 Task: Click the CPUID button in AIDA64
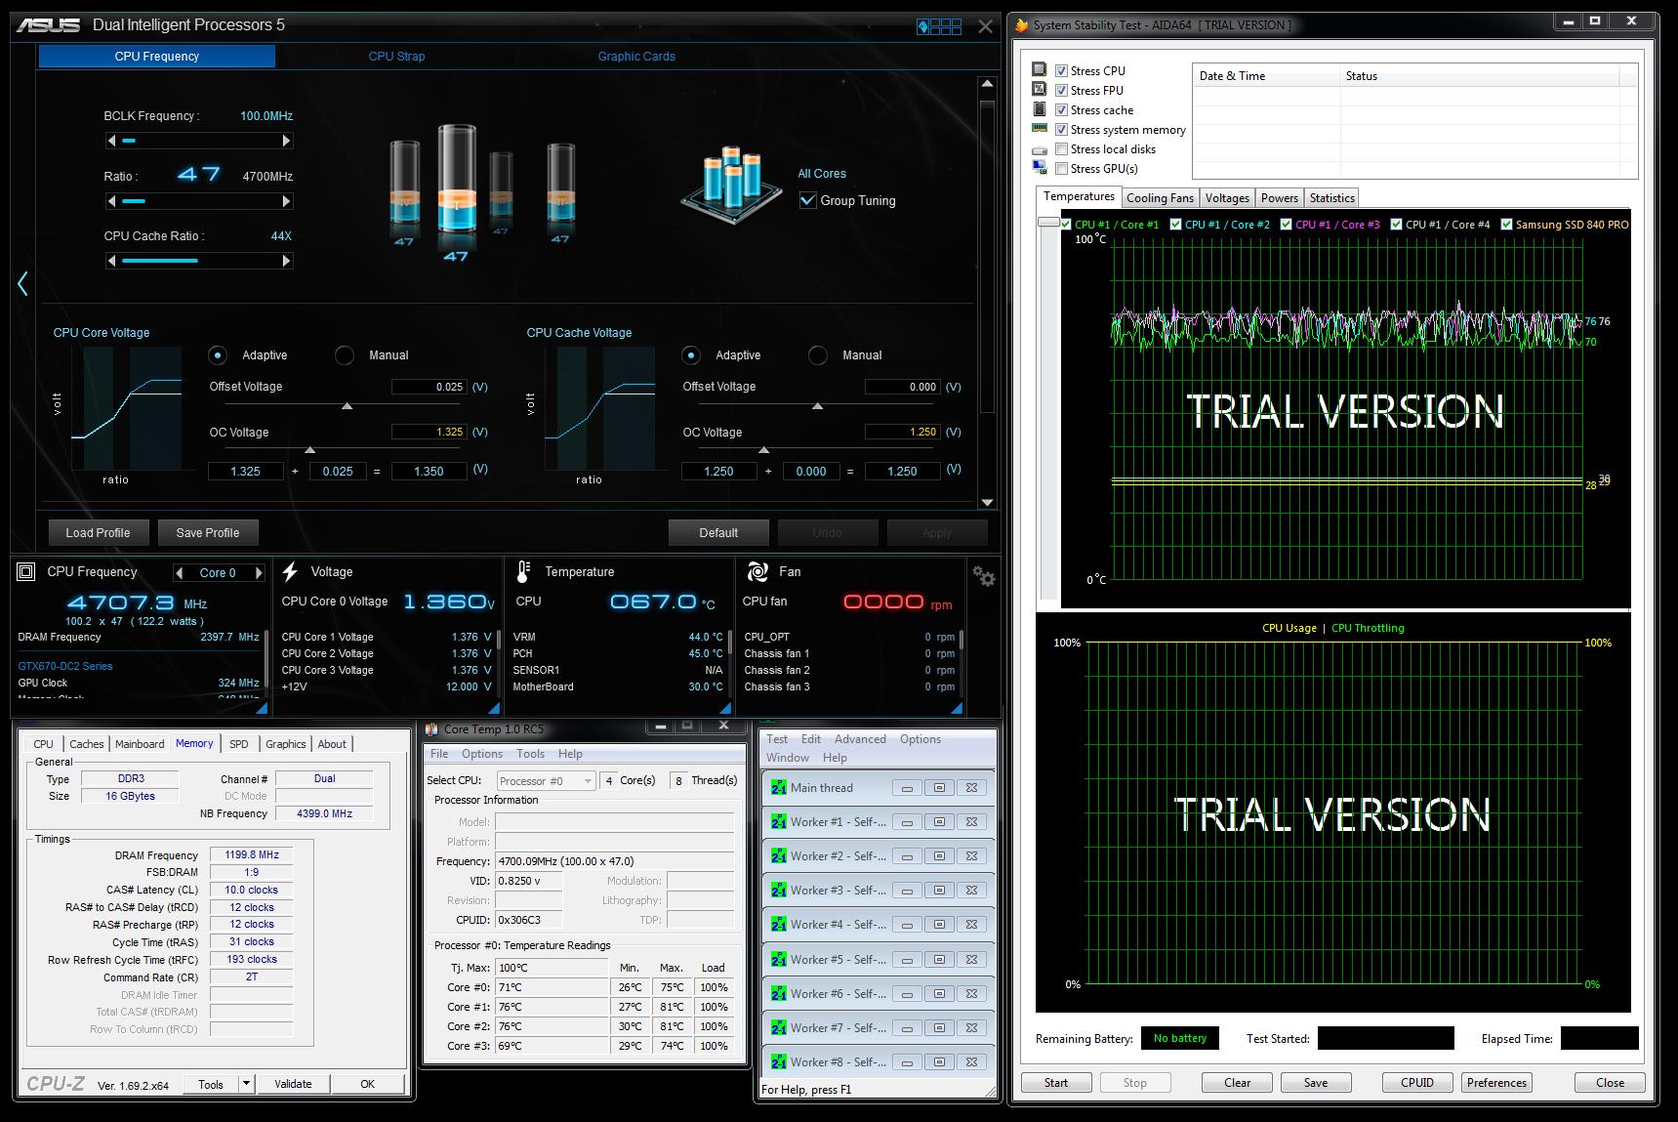[x=1417, y=1083]
